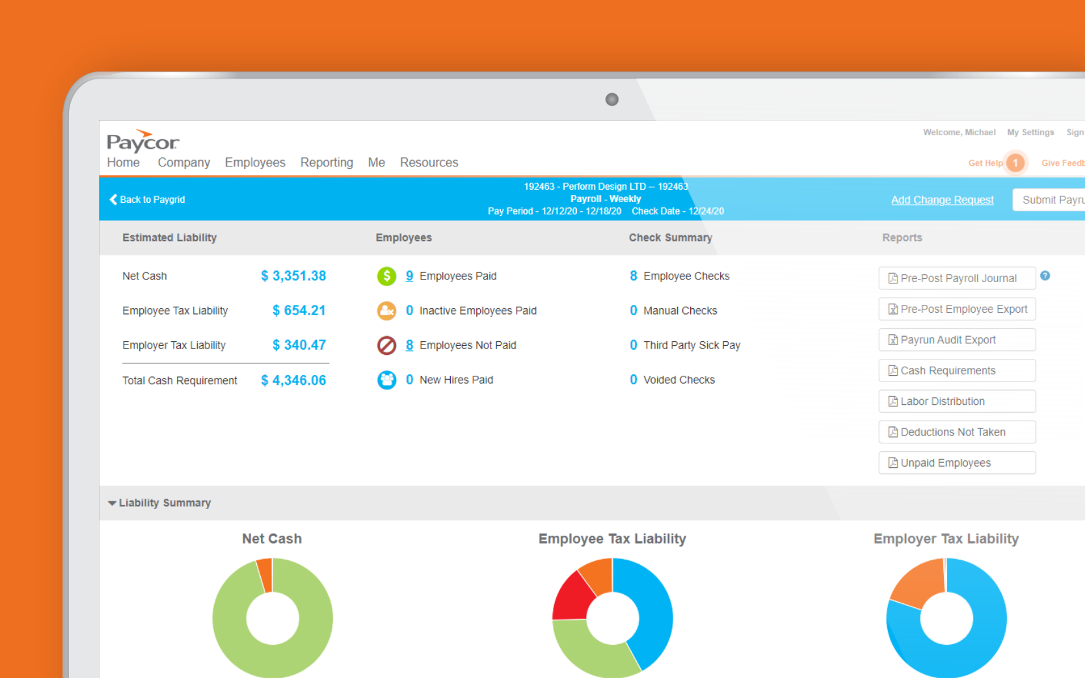This screenshot has height=678, width=1085.
Task: Open the Resources menu
Action: pyautogui.click(x=429, y=163)
